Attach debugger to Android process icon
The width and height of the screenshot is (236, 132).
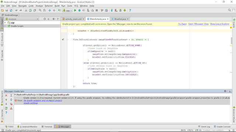(x=88, y=10)
